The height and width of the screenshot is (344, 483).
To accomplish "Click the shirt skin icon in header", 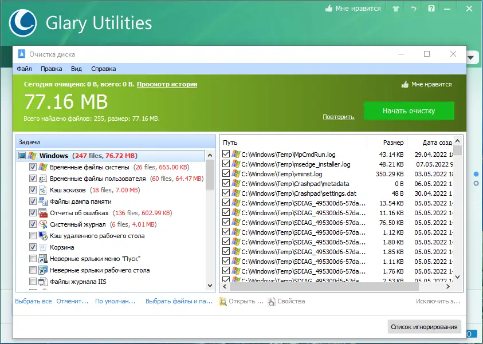I will pos(396,9).
